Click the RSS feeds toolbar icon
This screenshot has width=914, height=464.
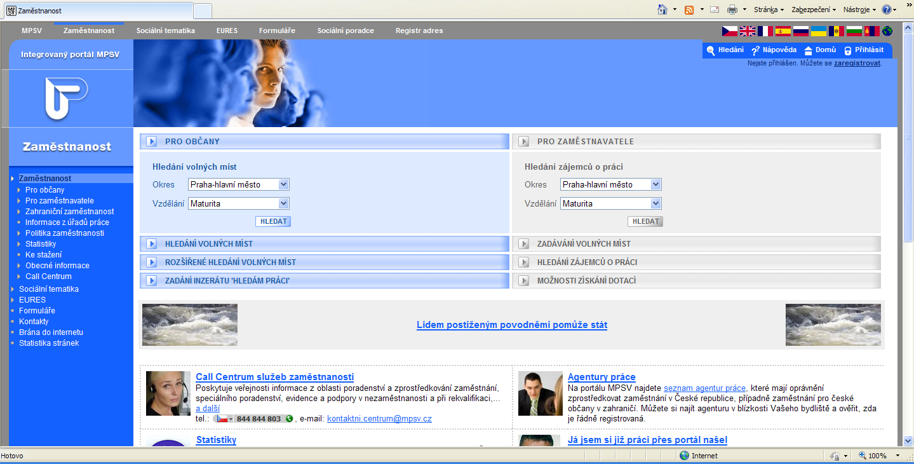(x=689, y=10)
